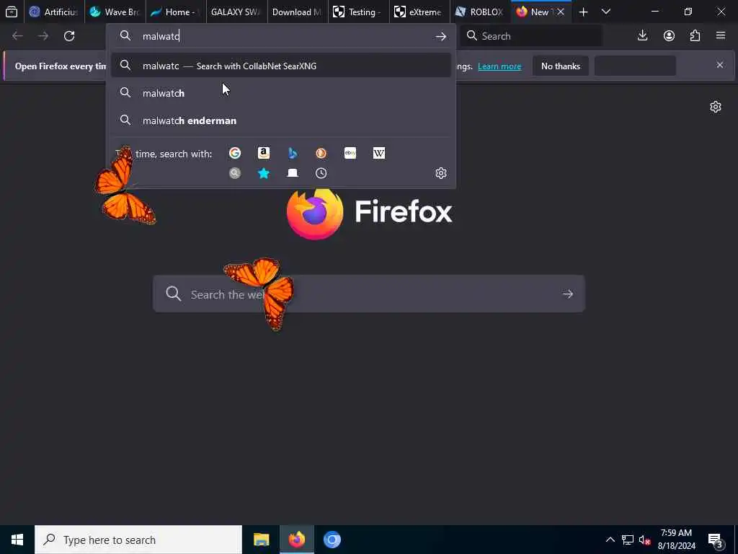The height and width of the screenshot is (554, 738).
Task: Close the New Tab tab
Action: [561, 12]
